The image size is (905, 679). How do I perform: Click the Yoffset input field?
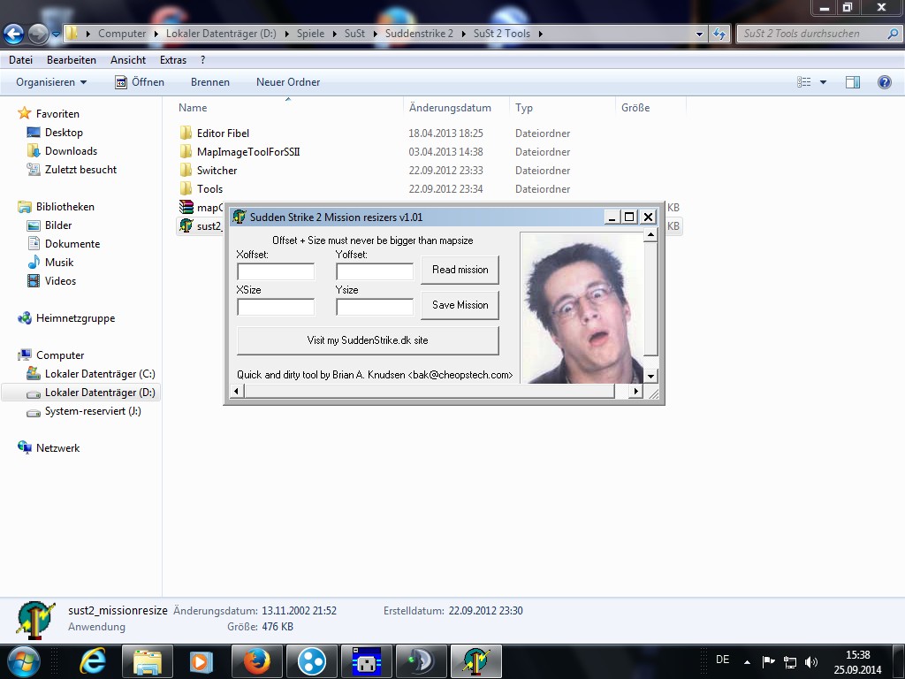(x=375, y=271)
